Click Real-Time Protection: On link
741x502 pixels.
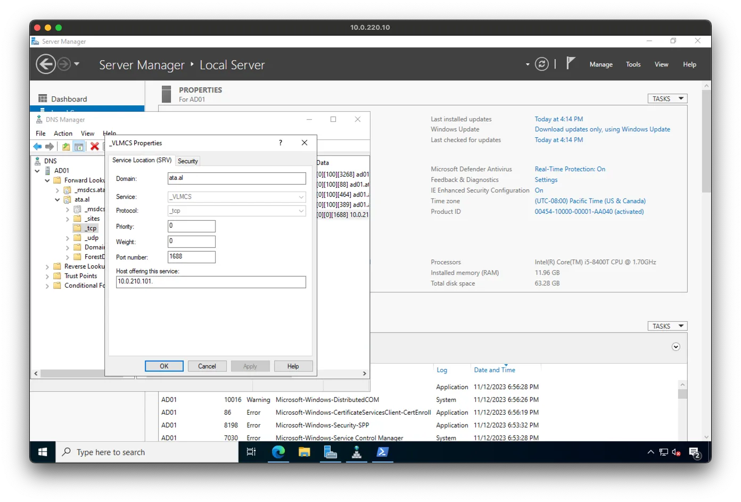pos(570,169)
